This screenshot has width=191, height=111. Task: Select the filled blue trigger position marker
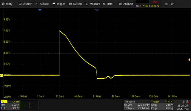[40, 10]
